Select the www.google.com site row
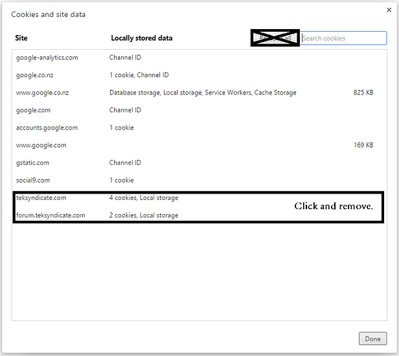Image resolution: width=399 pixels, height=356 pixels. click(x=41, y=145)
